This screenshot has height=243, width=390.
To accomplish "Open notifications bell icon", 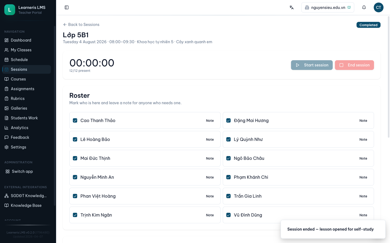I will coord(364,8).
